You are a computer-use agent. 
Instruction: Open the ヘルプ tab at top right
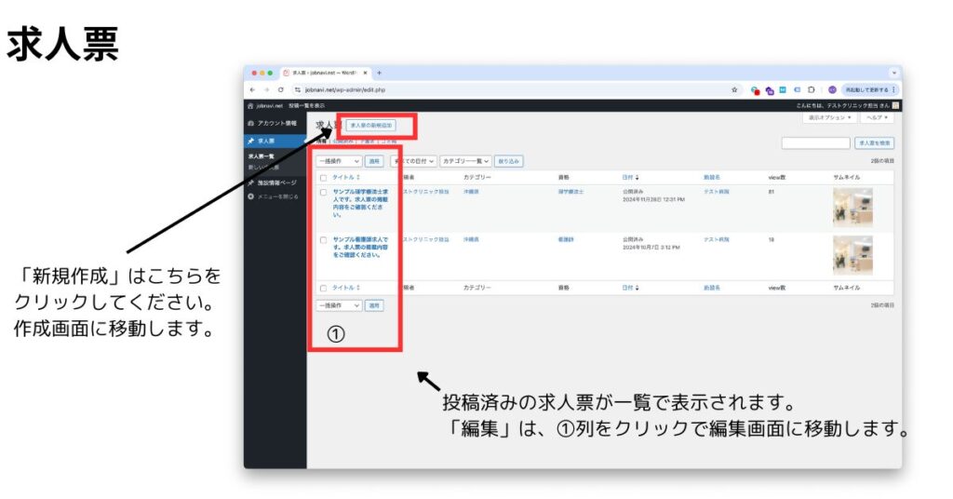pos(877,118)
